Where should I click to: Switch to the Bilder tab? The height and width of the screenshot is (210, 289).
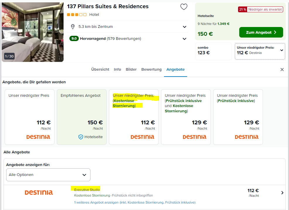[x=131, y=70]
